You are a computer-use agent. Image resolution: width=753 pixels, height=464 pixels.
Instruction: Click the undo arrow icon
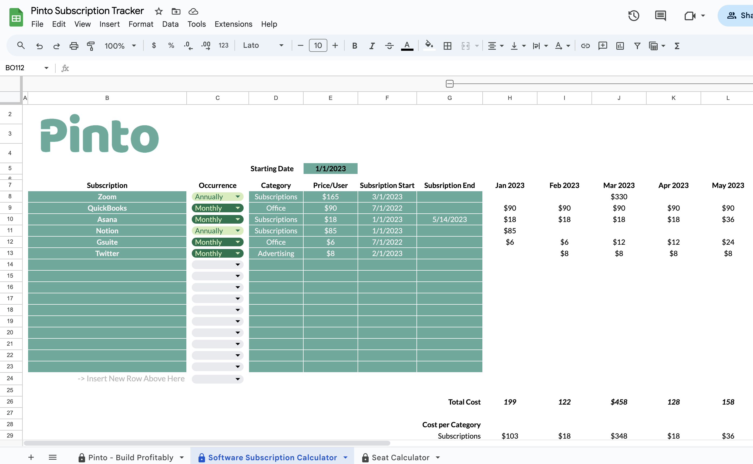(39, 46)
